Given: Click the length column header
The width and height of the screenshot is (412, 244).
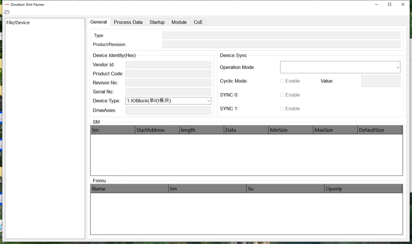Looking at the screenshot, I should [x=202, y=130].
